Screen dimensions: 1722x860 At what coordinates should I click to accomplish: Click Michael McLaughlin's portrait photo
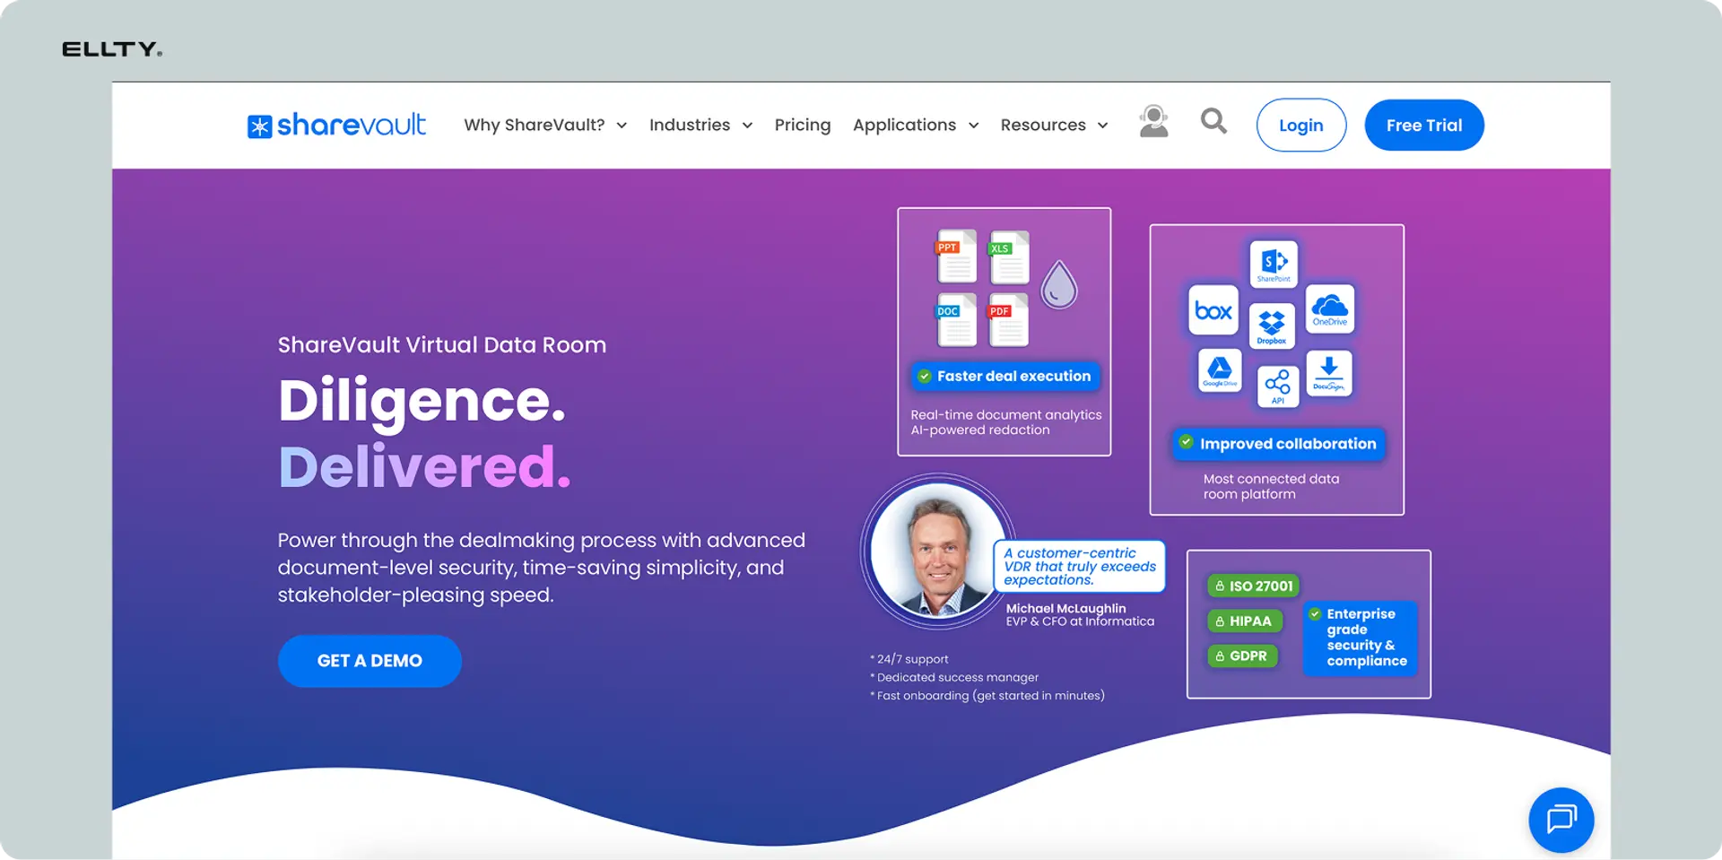tap(939, 551)
